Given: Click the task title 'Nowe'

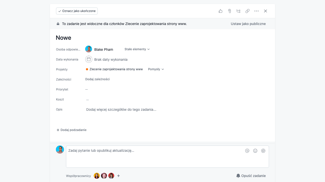Looking at the screenshot, I should click(x=63, y=38).
